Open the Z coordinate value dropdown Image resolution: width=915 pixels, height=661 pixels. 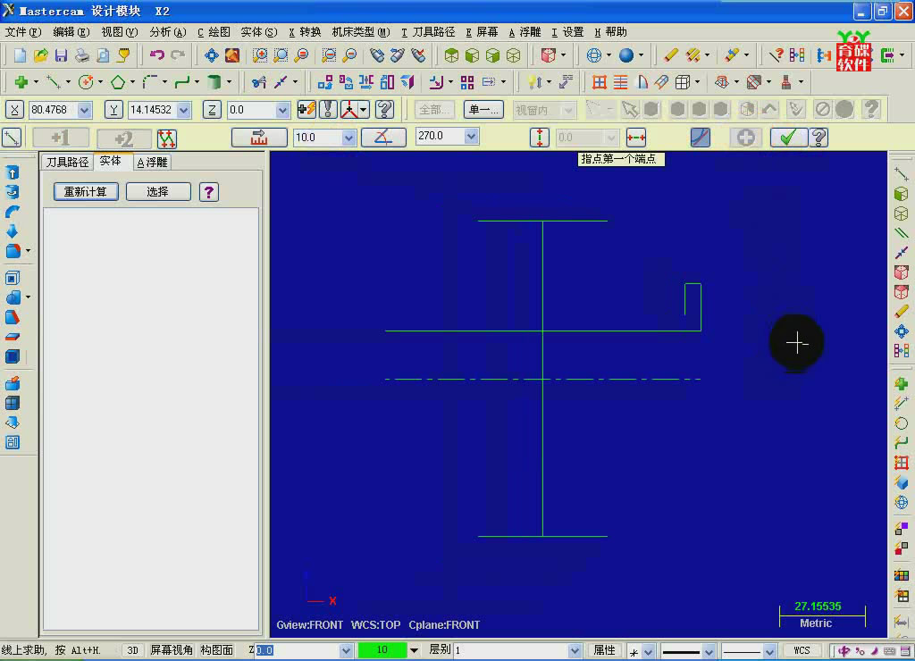click(x=282, y=110)
